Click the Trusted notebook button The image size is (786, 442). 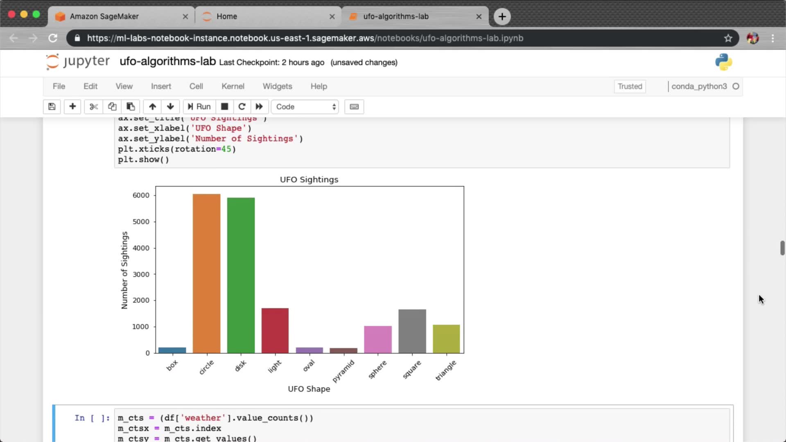pos(630,86)
